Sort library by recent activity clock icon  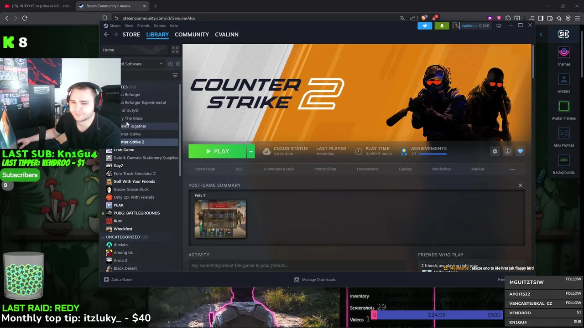(x=170, y=64)
